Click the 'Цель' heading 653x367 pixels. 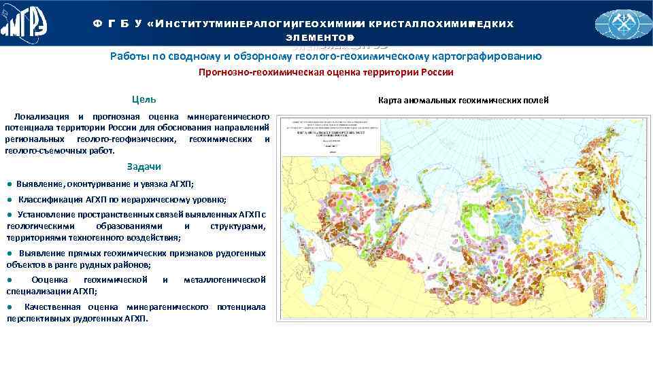click(144, 99)
